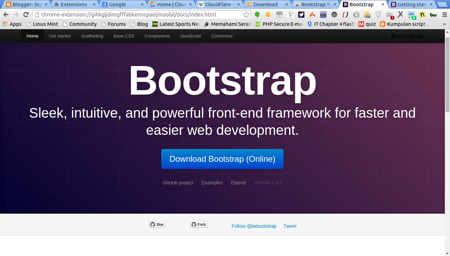Click Download Bootstrap (Online) button
The height and width of the screenshot is (256, 450).
(x=222, y=159)
